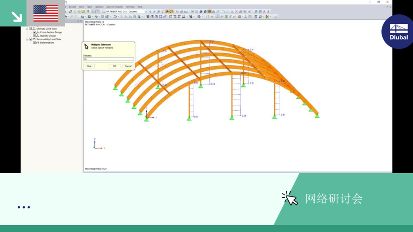Open the Tools menu
Image resolution: width=413 pixels, height=232 pixels.
81,7
